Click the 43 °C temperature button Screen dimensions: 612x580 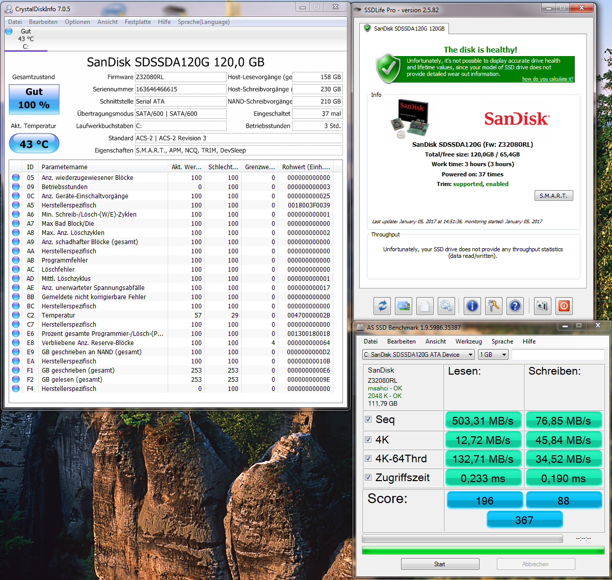tap(34, 144)
